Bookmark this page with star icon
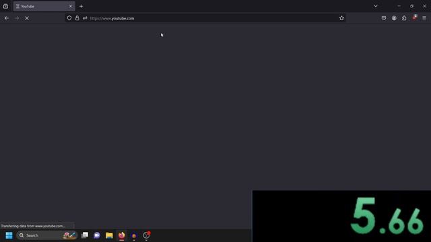The height and width of the screenshot is (242, 431). point(341,18)
